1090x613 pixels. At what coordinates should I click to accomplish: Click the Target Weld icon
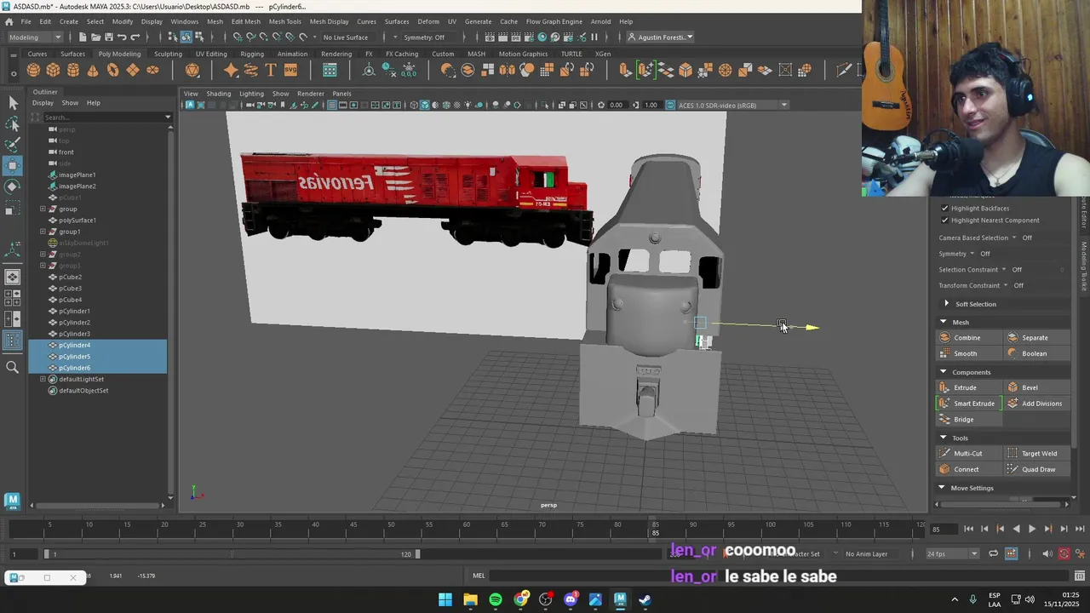(1013, 454)
